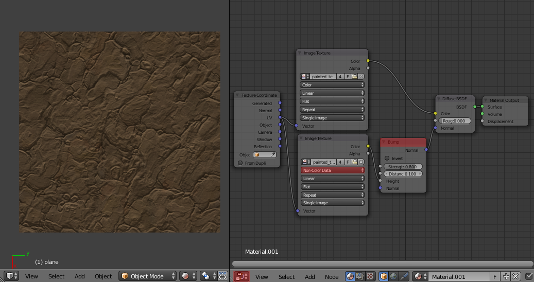Select the compositing nodes tree icon
Screen dimensions: 534x282
click(359, 276)
